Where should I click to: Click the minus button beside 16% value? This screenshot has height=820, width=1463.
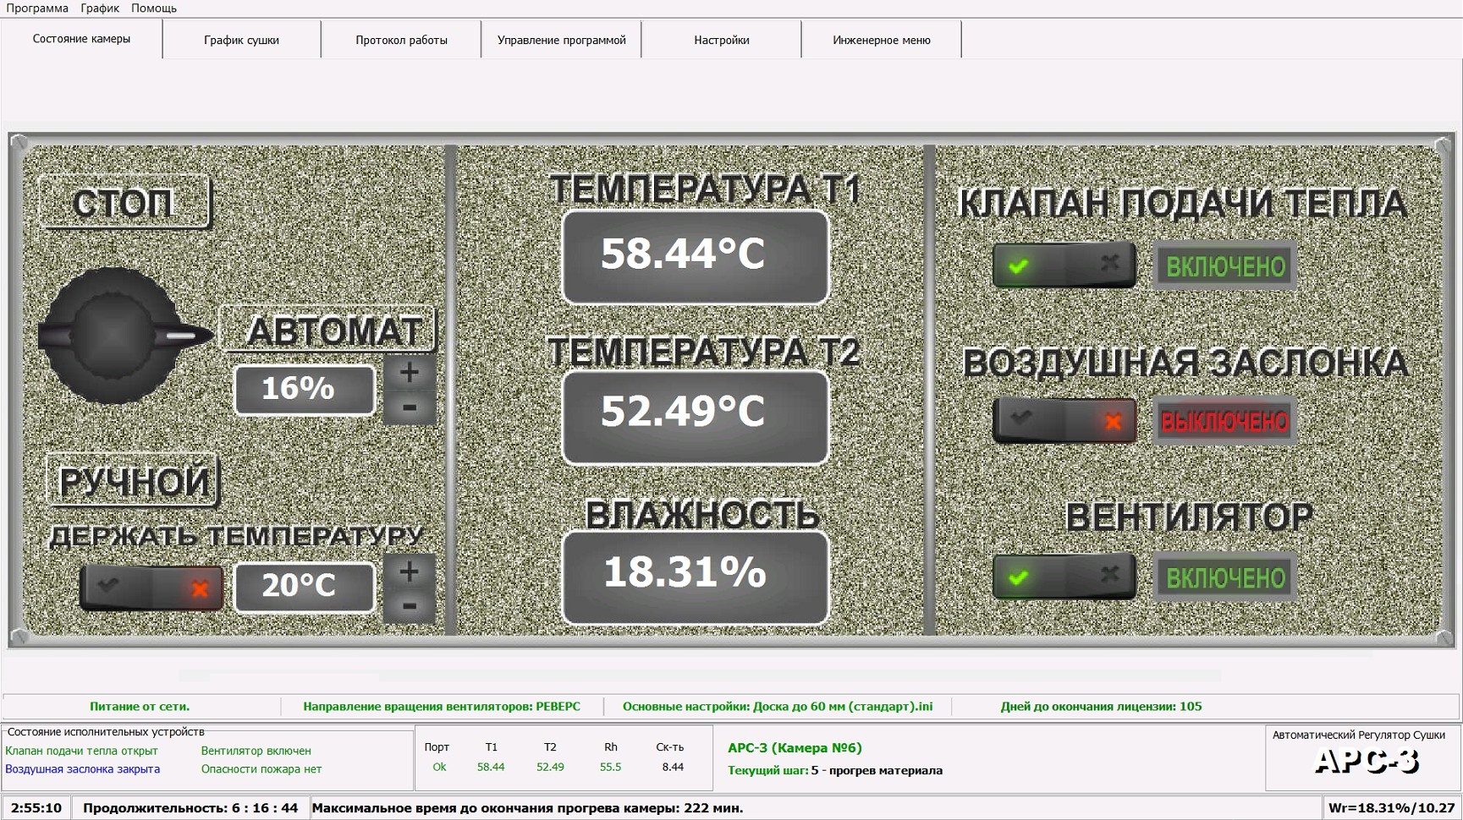[x=410, y=408]
